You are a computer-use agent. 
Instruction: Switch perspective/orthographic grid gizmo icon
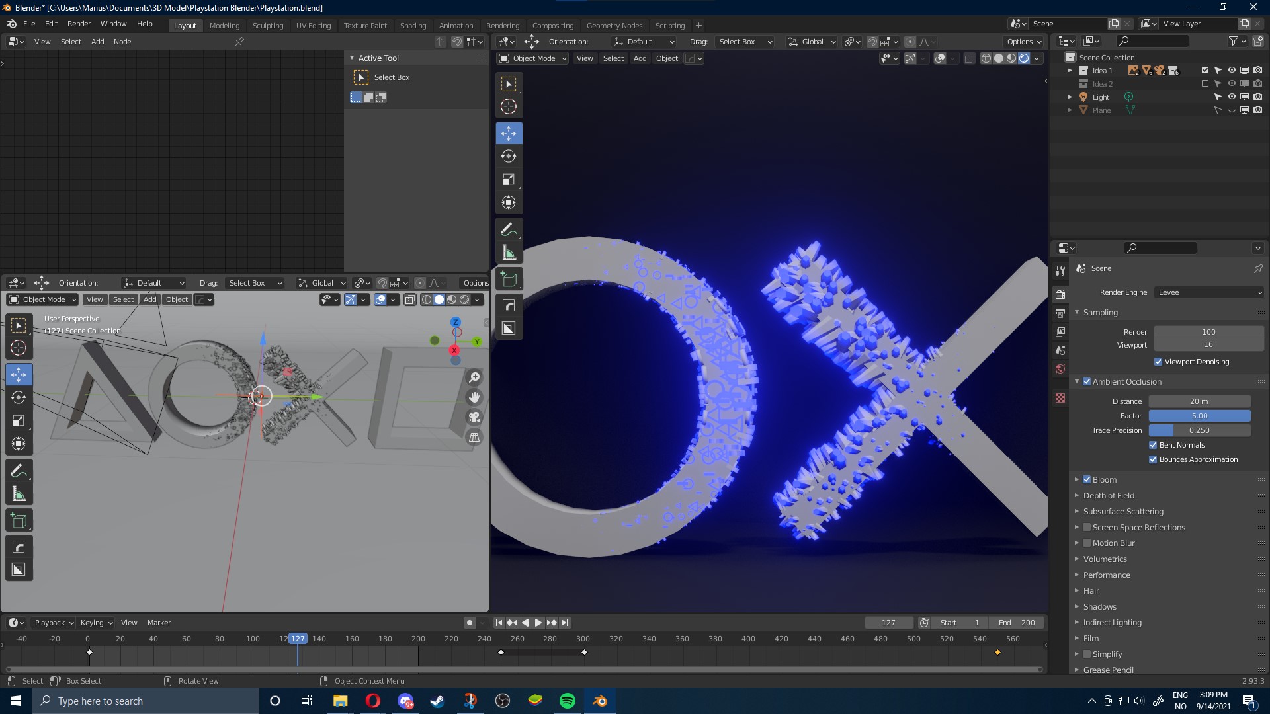click(474, 437)
